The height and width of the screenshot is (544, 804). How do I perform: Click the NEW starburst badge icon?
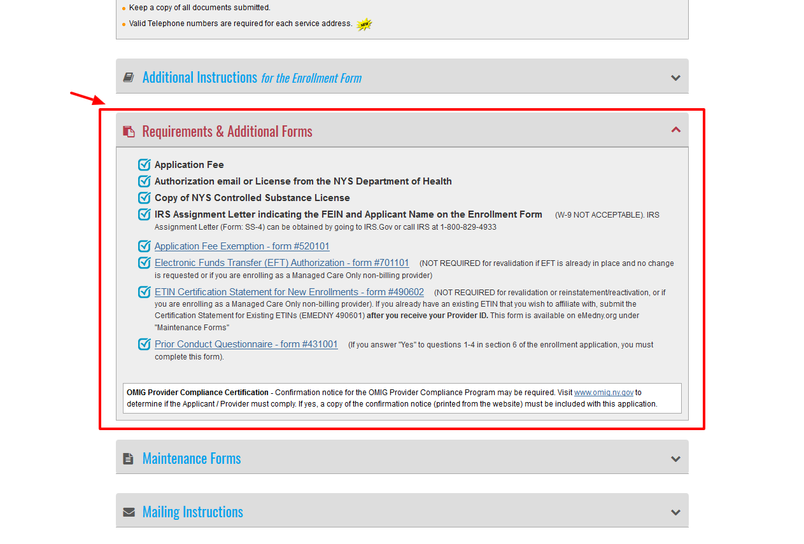click(364, 25)
